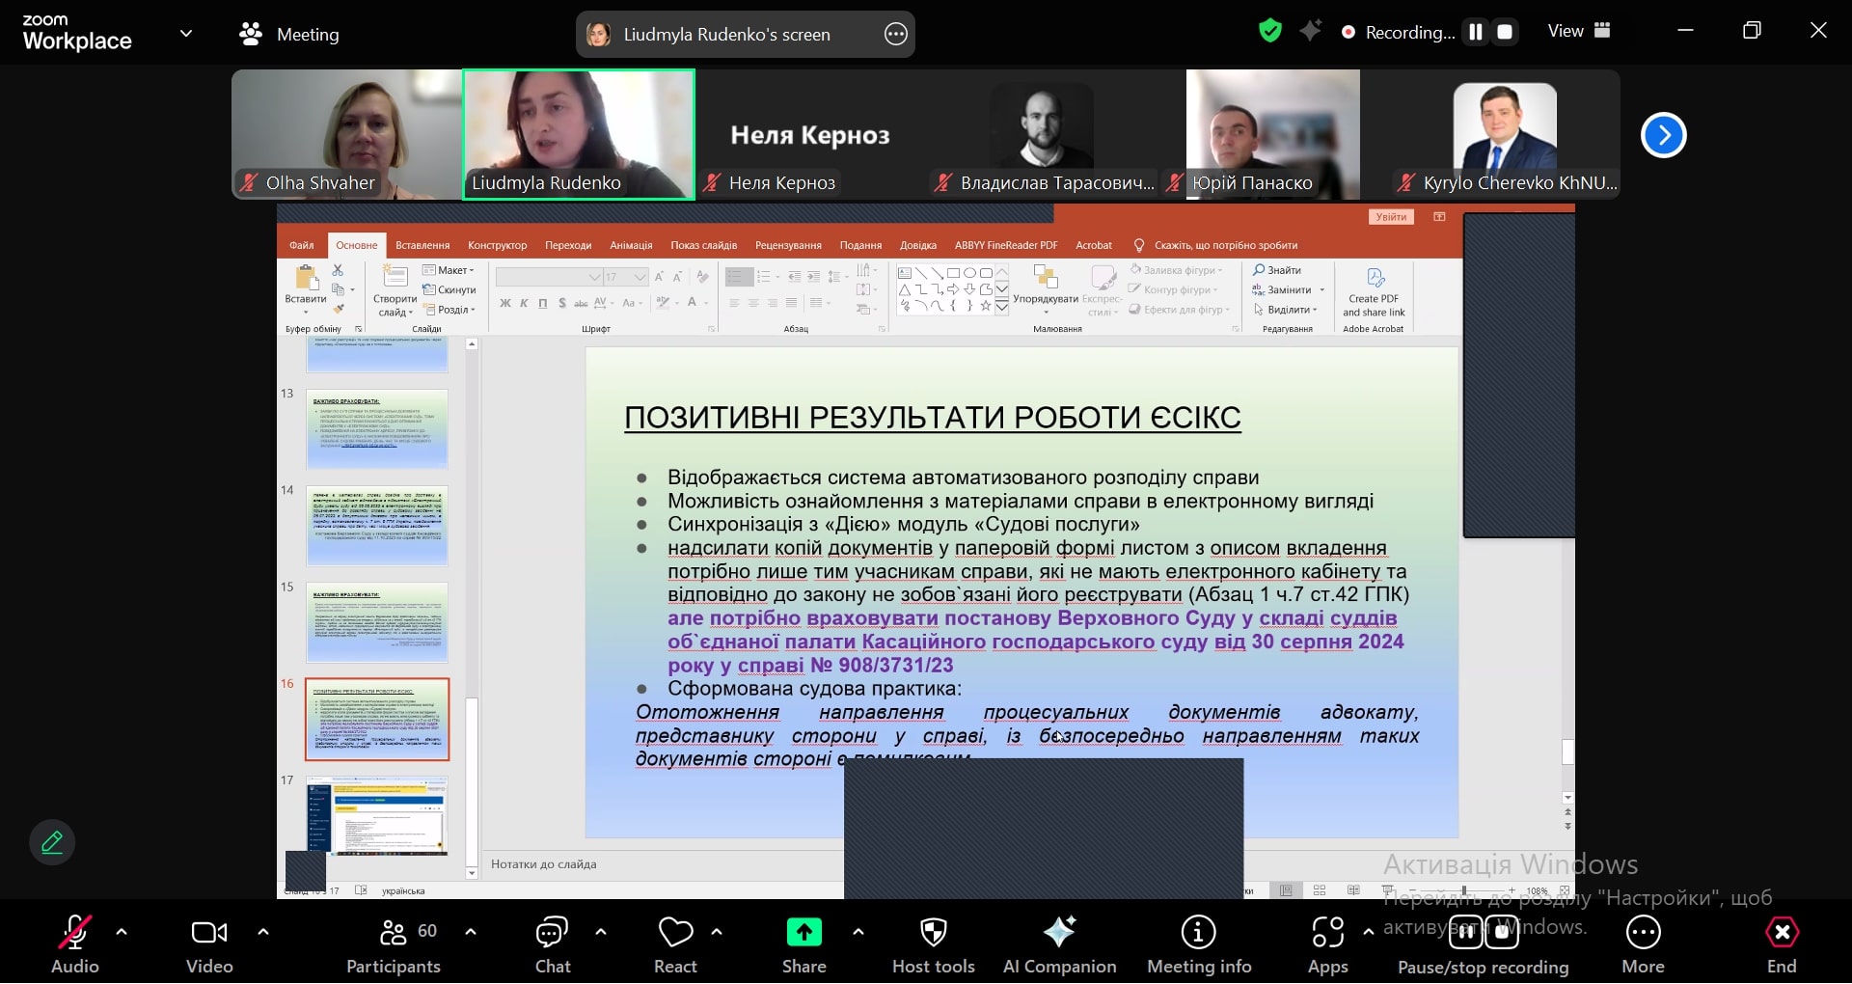Expand the Participants options arrow
Viewport: 1852px width, 984px height.
click(471, 932)
